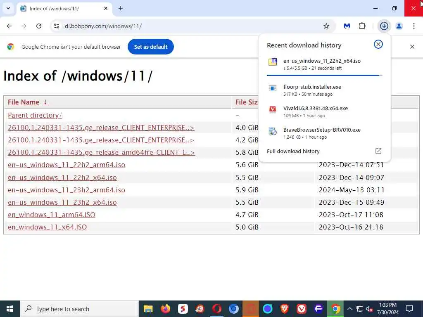Open the Extensions puzzle icon

(362, 26)
